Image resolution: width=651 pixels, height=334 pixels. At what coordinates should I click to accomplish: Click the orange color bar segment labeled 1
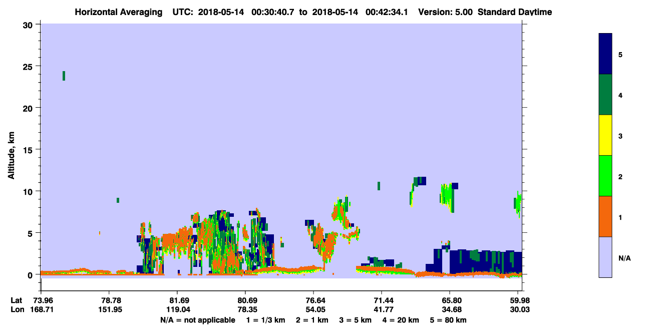(x=605, y=216)
